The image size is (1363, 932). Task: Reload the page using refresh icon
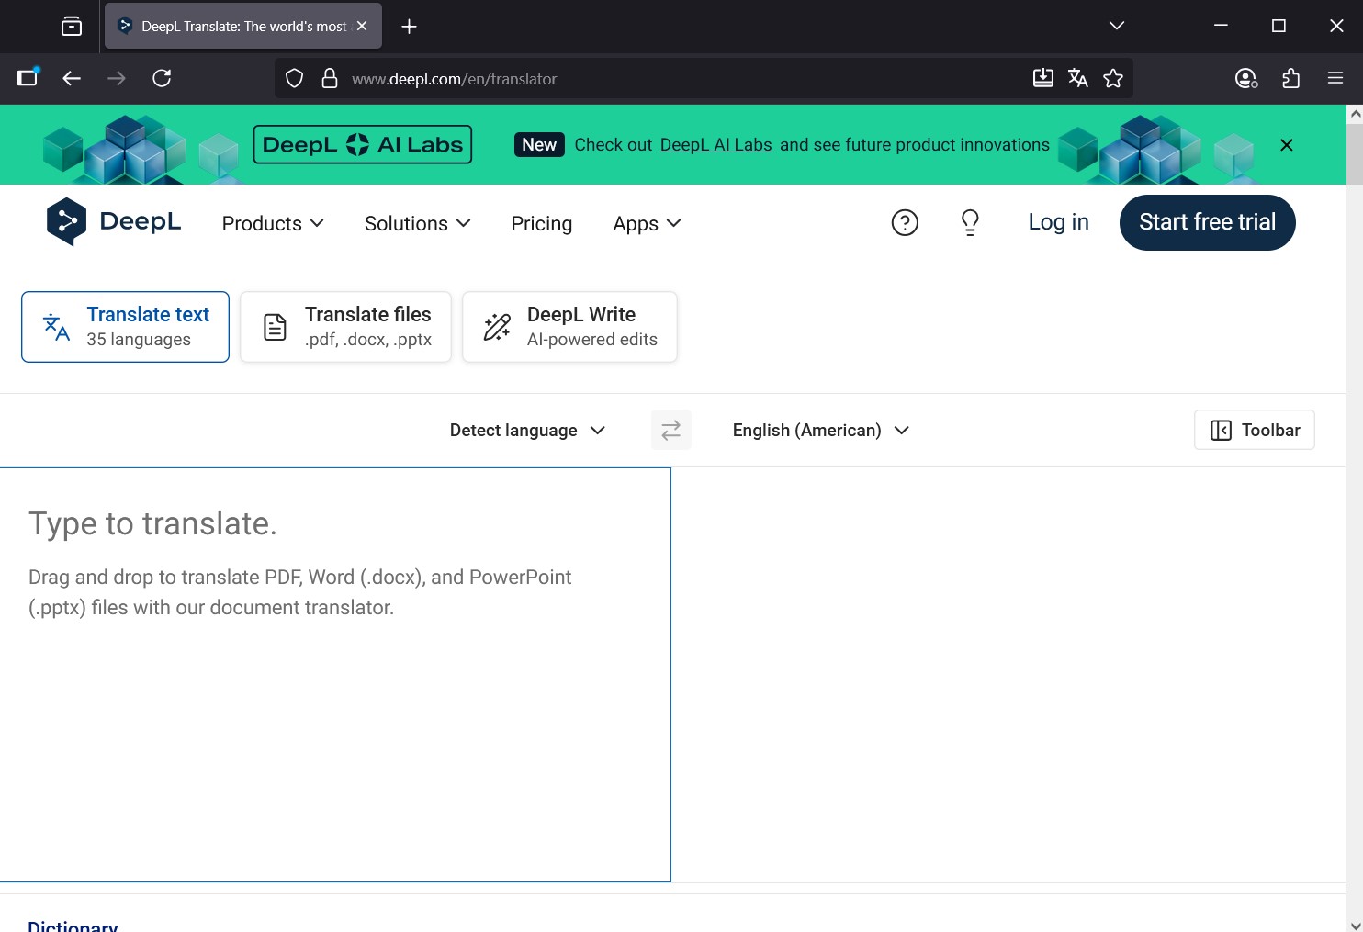point(162,79)
